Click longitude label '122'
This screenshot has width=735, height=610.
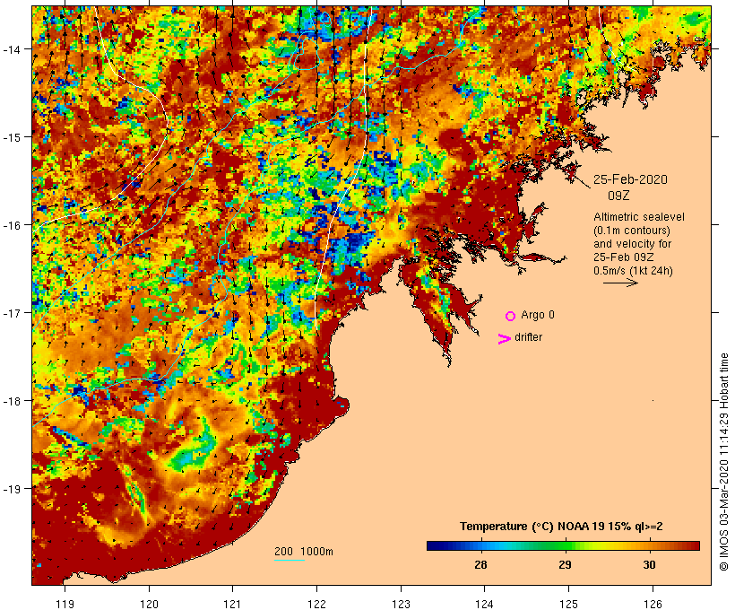317,604
